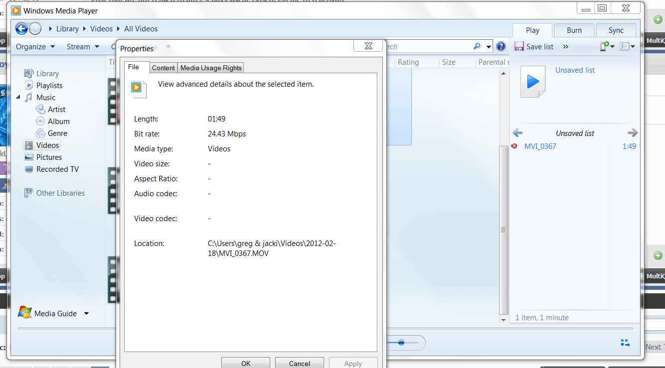Click the Windows logo Media Guide icon
The image size is (665, 368).
point(24,313)
